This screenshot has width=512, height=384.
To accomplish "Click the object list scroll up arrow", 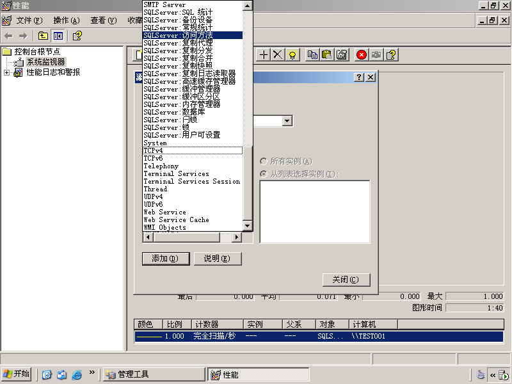I will [247, 6].
